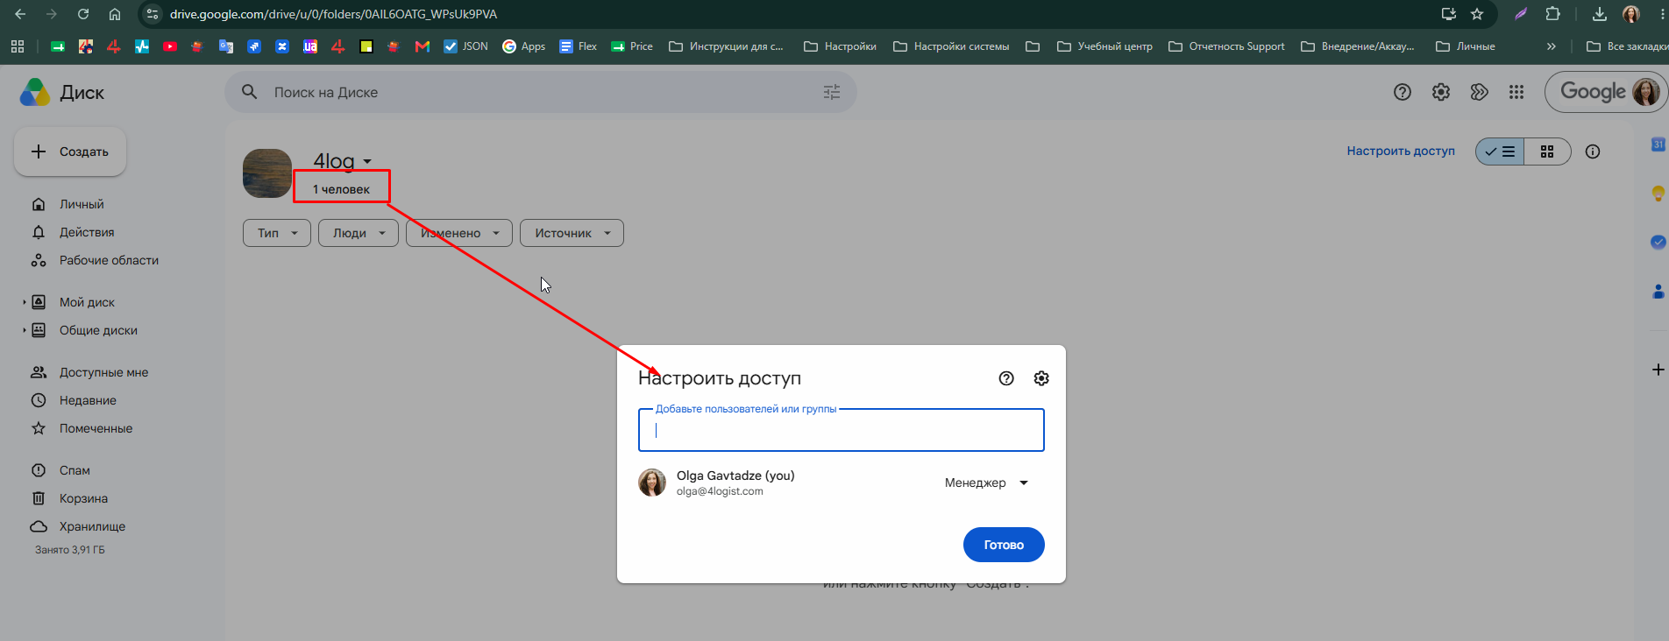This screenshot has width=1669, height=641.
Task: Open advanced search options icon
Action: tap(832, 92)
